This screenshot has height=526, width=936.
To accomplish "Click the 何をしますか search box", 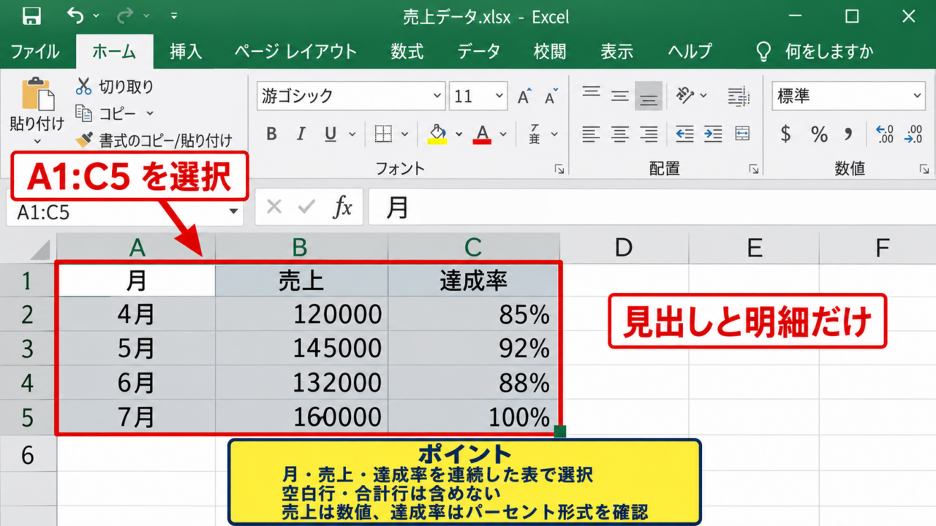I will coord(815,51).
